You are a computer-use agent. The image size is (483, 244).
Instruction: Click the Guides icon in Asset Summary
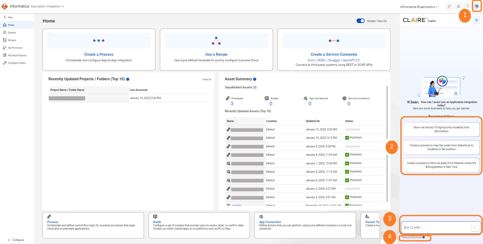pyautogui.click(x=267, y=98)
